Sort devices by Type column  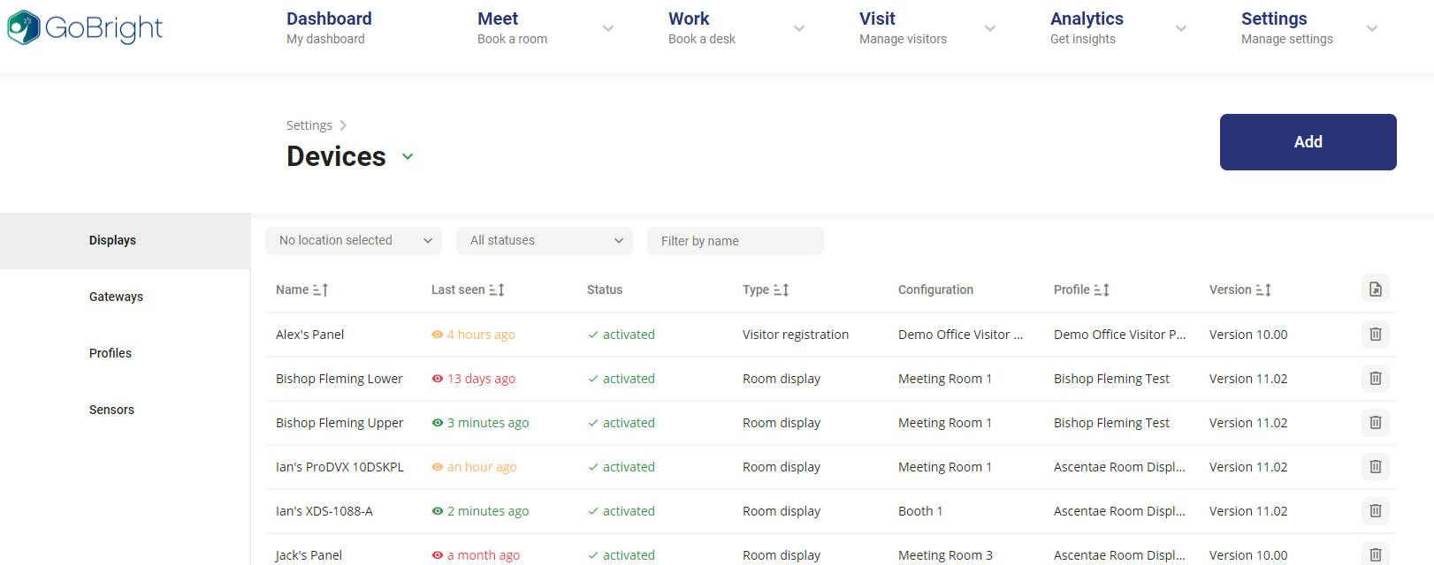click(782, 290)
